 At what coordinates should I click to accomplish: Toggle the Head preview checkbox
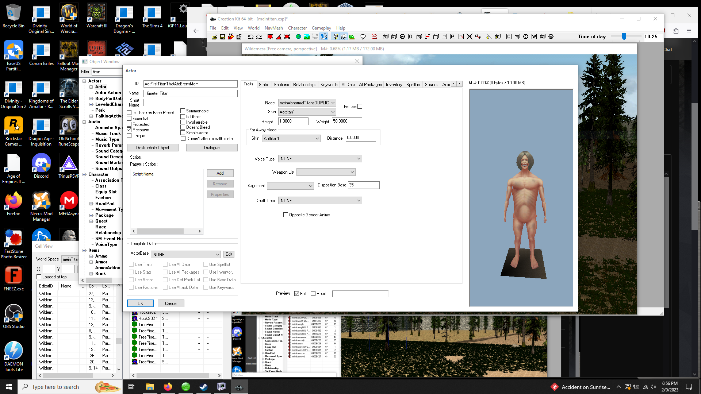313,294
